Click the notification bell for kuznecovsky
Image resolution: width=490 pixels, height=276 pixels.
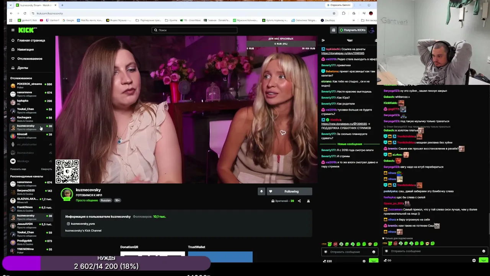pyautogui.click(x=261, y=191)
